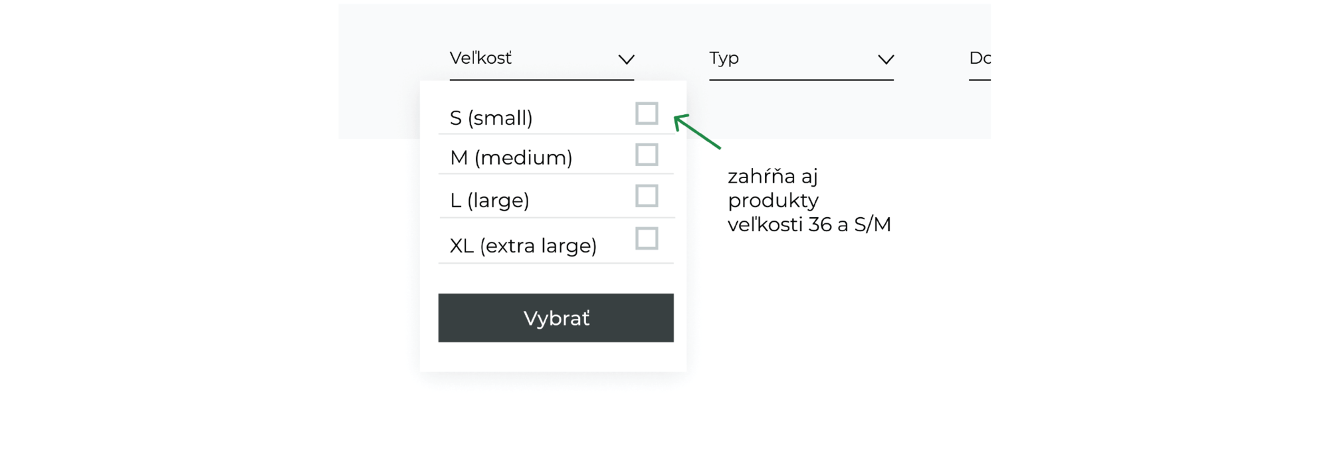This screenshot has width=1329, height=451.
Task: Click the chevron arrow beside Typ
Action: pyautogui.click(x=885, y=60)
